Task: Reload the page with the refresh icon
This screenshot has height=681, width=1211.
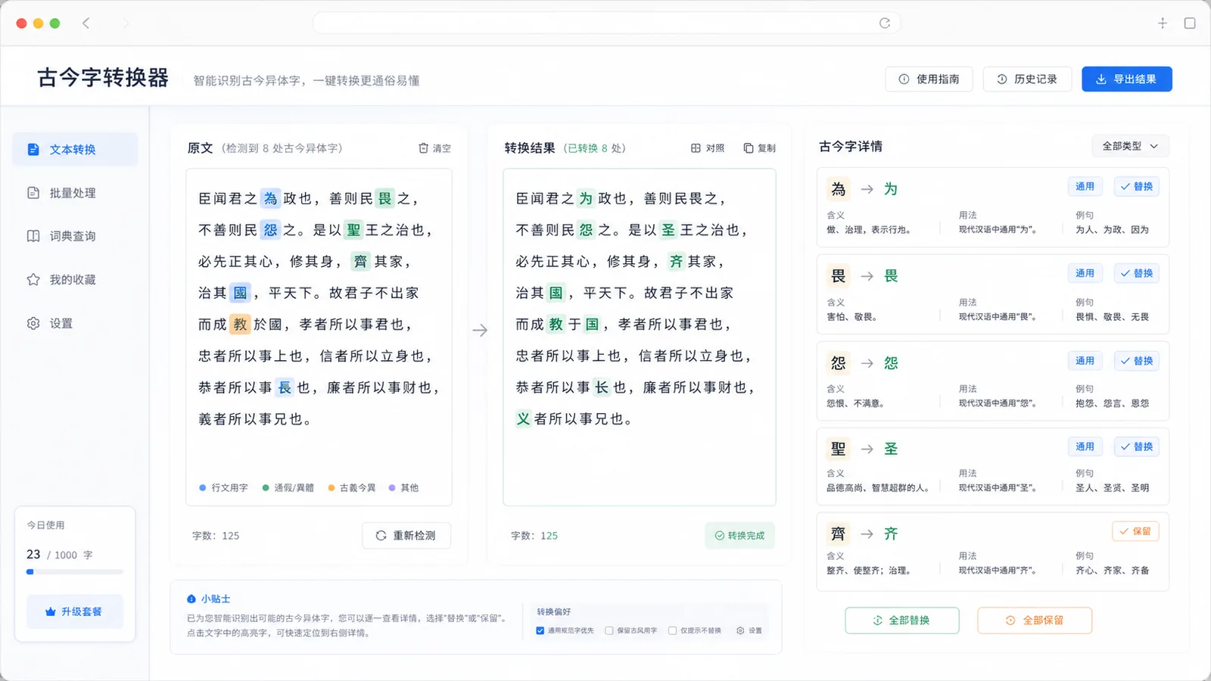Action: [x=884, y=23]
